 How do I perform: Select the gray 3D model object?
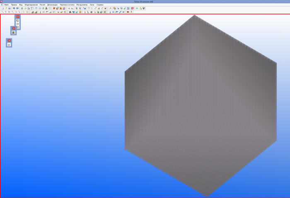tap(201, 106)
